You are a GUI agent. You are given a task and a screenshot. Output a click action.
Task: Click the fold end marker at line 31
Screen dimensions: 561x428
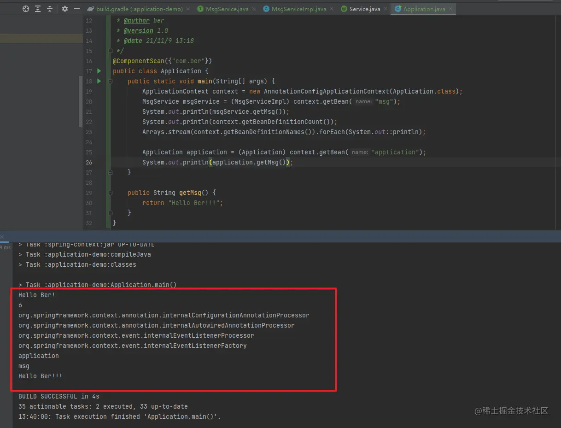pos(110,213)
